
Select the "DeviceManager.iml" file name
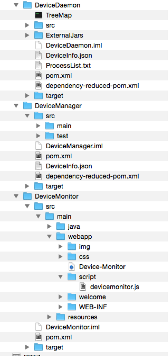pyautogui.click(x=74, y=146)
